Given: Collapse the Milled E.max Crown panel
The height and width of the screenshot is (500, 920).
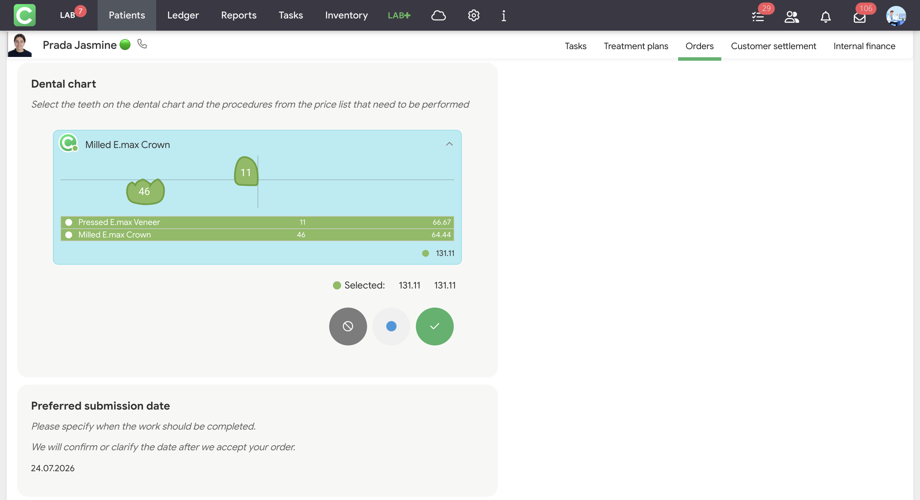Looking at the screenshot, I should (x=449, y=144).
